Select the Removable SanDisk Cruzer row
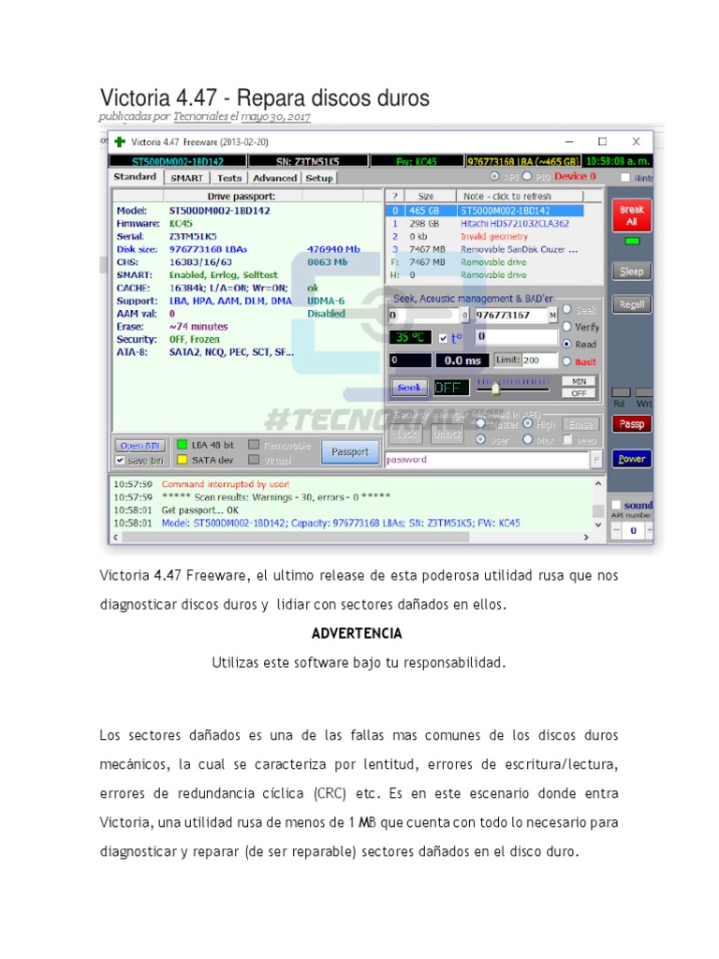719x959 pixels. pyautogui.click(x=484, y=249)
